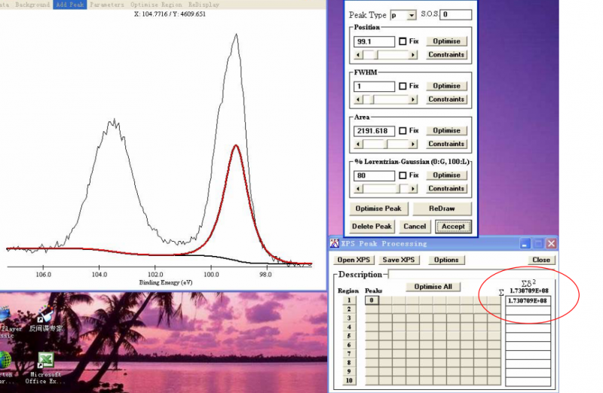Click Optimise in the Area group
The image size is (603, 393).
coord(446,130)
